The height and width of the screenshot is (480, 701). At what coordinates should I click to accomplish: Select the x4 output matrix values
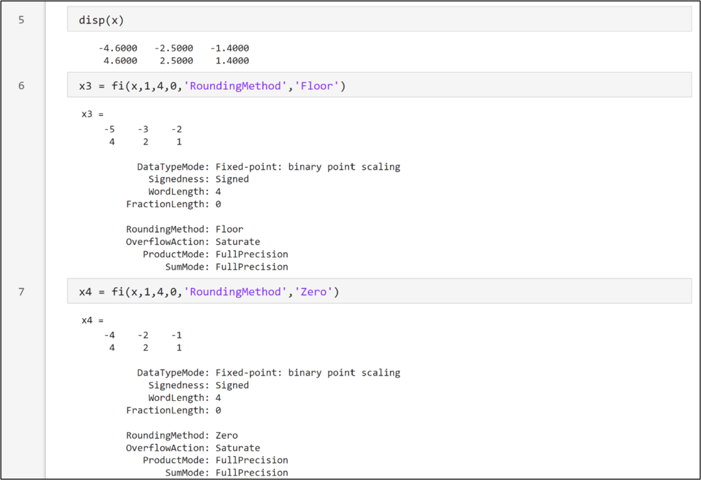pos(143,341)
